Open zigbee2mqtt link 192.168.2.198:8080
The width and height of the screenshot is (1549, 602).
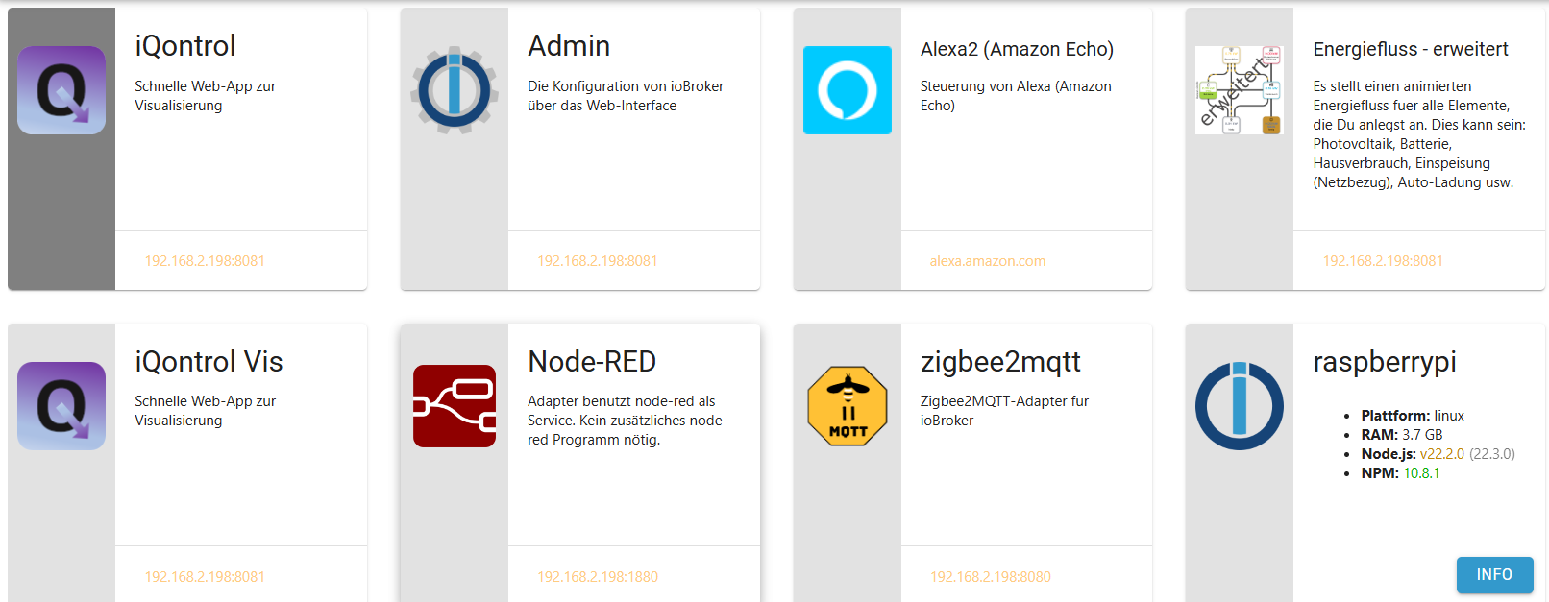click(990, 577)
